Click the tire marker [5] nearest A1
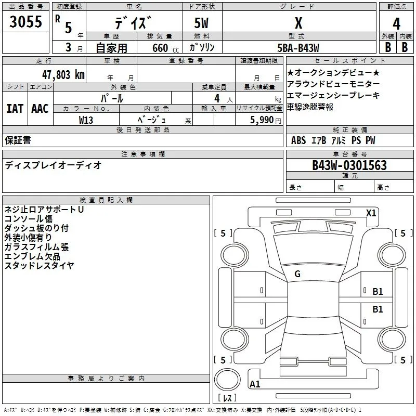Image resolution: width=416 pixels, height=416 pixels. [x=223, y=360]
